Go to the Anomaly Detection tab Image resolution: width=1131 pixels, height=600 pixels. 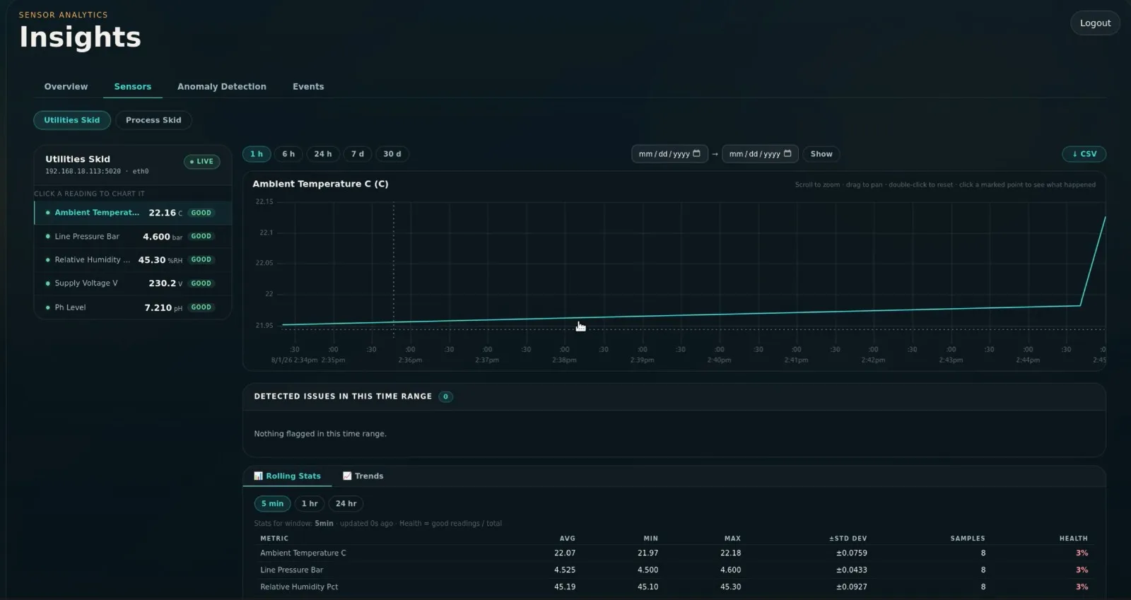(222, 87)
